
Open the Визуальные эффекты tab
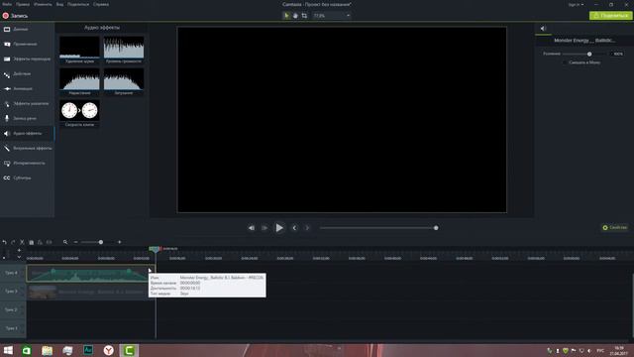click(27, 148)
